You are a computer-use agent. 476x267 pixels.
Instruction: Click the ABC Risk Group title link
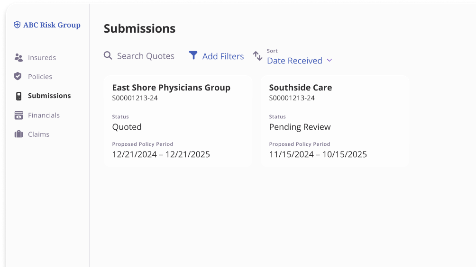52,25
